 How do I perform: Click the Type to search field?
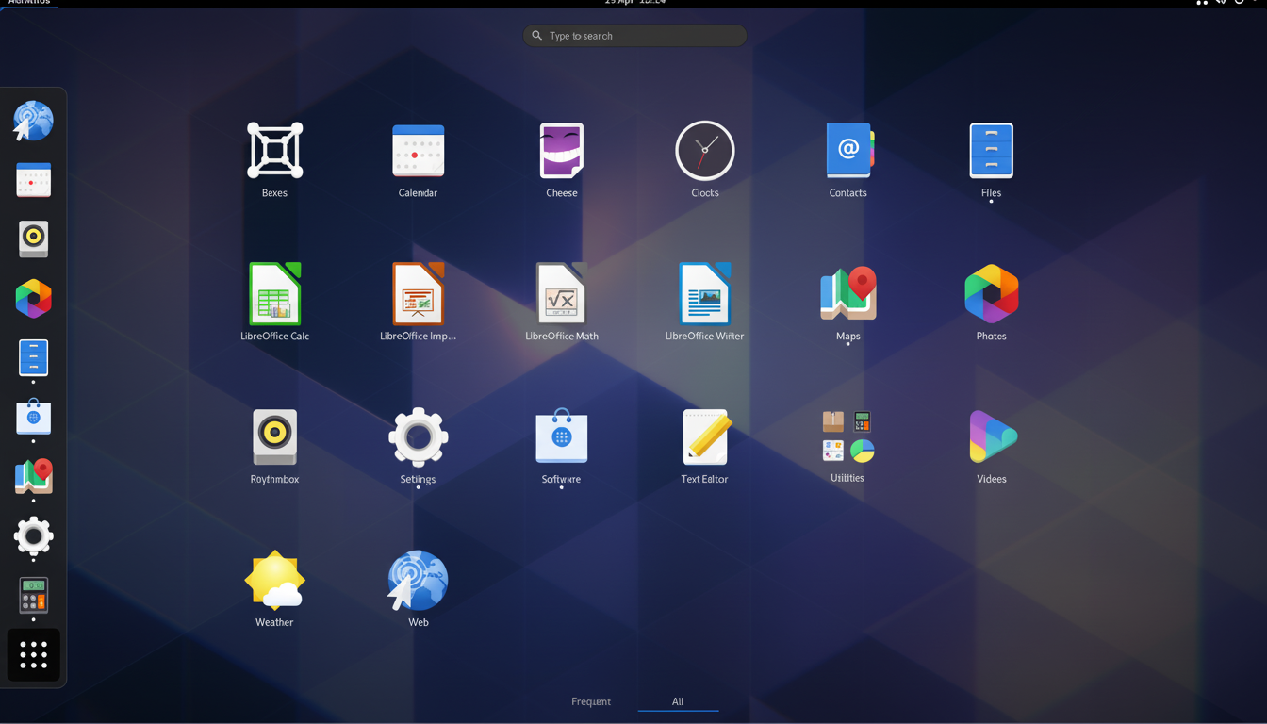[x=633, y=35]
